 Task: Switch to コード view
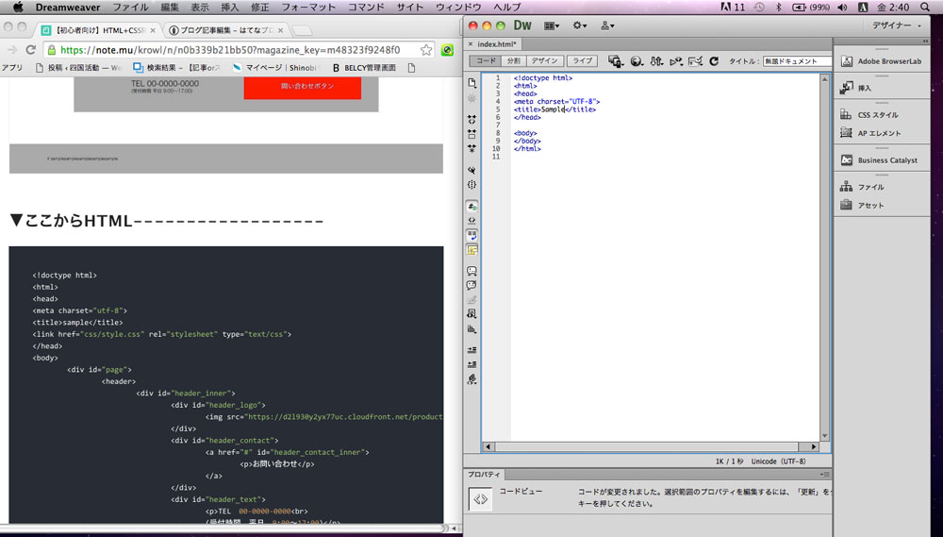[486, 60]
